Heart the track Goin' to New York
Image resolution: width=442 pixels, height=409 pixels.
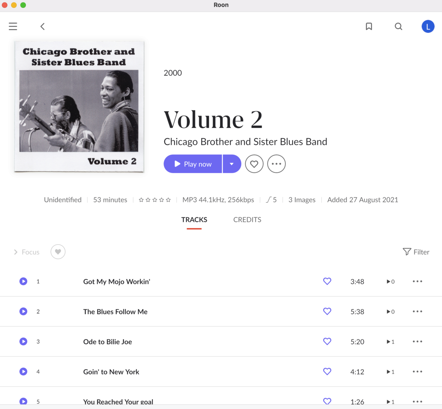(x=327, y=372)
